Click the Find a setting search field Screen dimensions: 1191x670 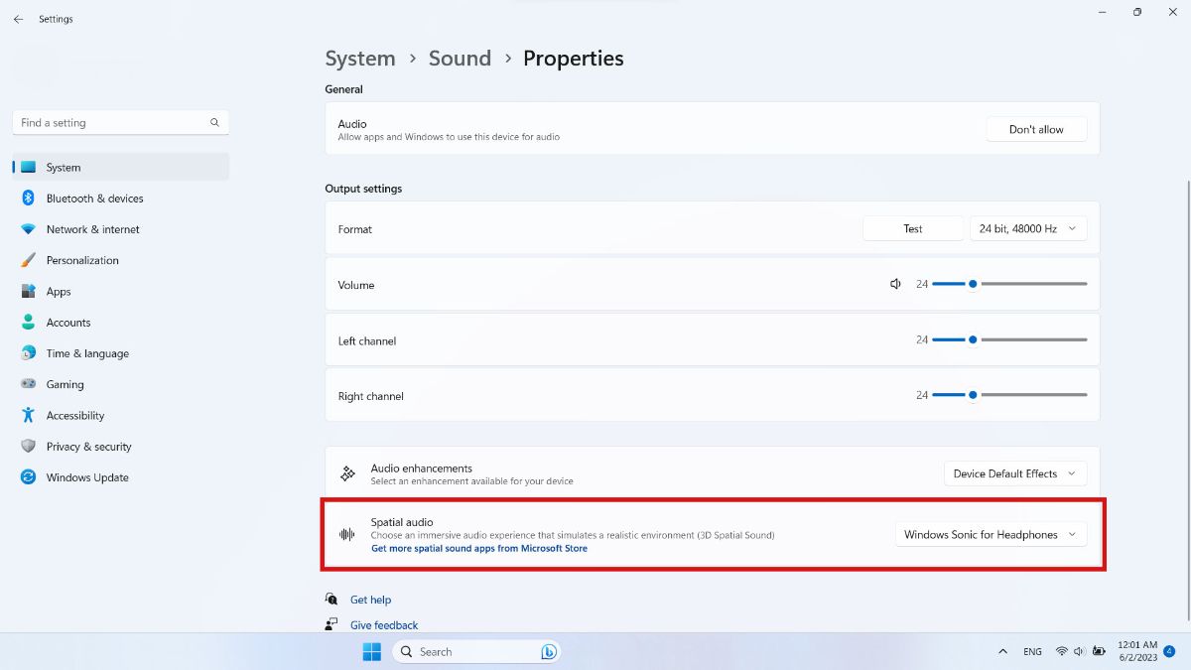[120, 123]
